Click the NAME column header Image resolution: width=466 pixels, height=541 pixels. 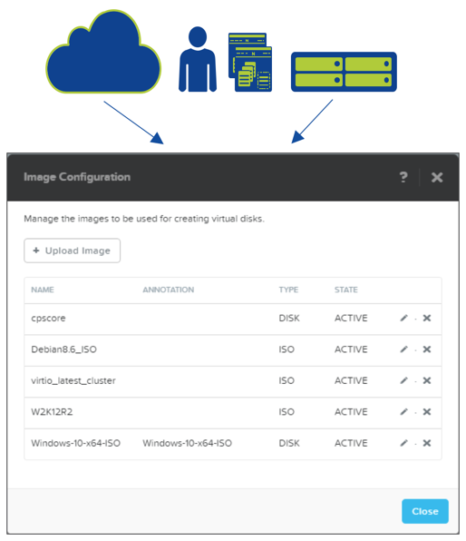[43, 290]
